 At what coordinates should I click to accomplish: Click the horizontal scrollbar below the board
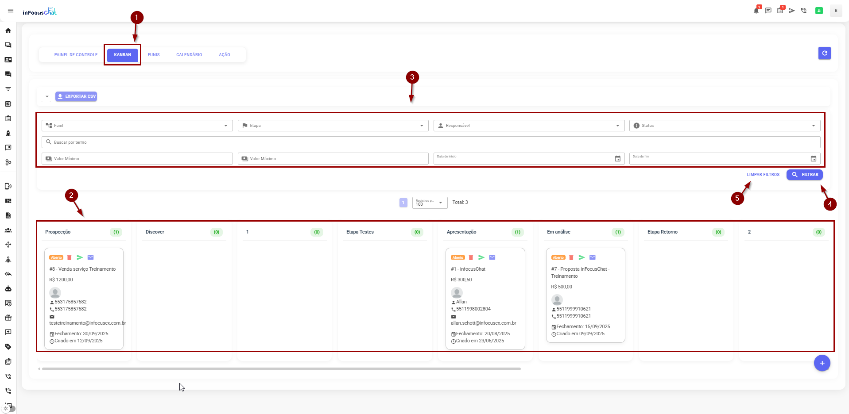point(281,368)
